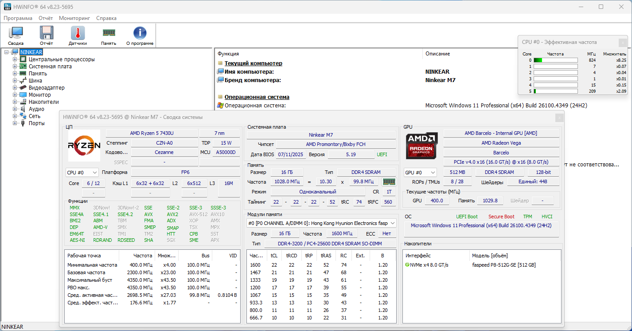Click the green memory chip icon
Viewport: 632px width, 331px height.
389,182
